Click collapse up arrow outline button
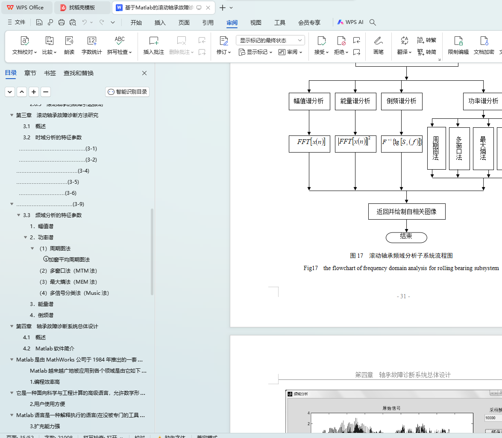The image size is (502, 438). click(x=22, y=92)
